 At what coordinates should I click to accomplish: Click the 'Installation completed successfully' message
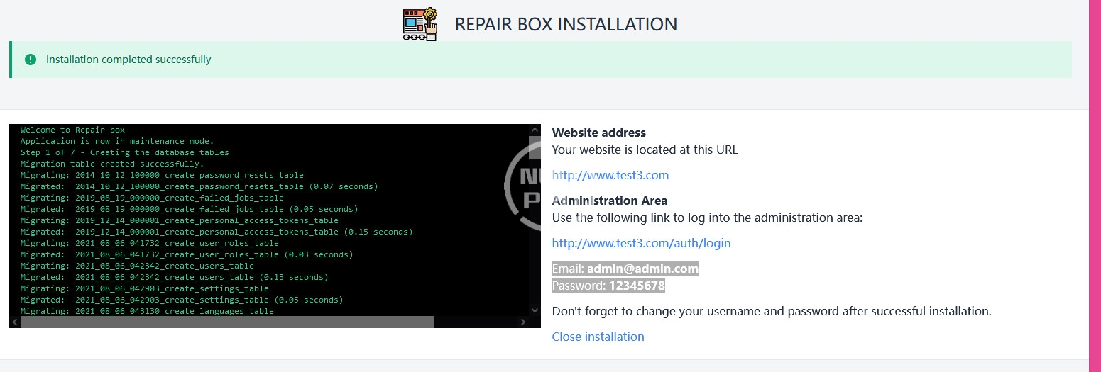tap(128, 60)
